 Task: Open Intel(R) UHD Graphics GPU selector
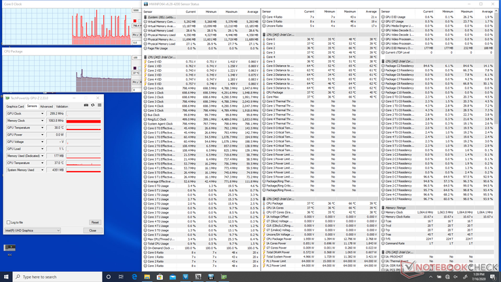33,230
